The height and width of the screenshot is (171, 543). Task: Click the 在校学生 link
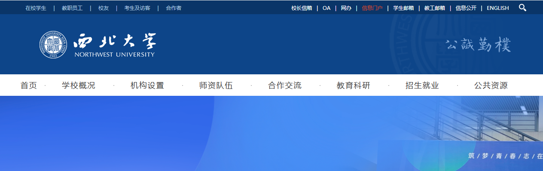point(36,8)
